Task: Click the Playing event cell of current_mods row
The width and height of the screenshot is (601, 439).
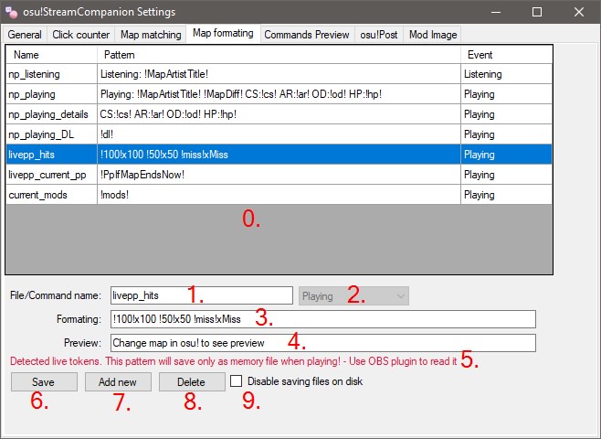Action: coord(507,195)
